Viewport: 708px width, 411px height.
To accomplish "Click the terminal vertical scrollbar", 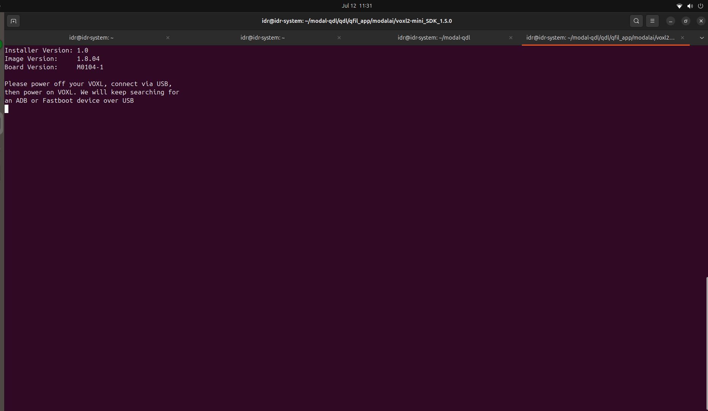I will coord(707,344).
